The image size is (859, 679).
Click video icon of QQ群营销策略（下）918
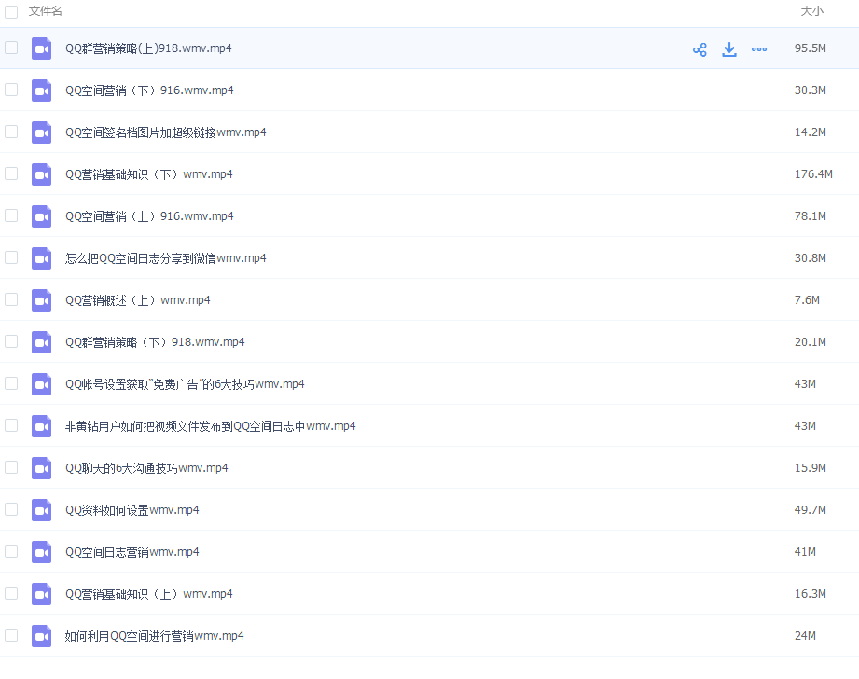(x=42, y=342)
